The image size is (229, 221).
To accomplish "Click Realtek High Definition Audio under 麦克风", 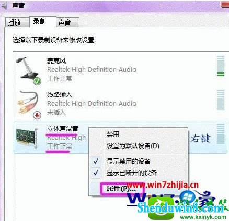I will click(91, 70).
